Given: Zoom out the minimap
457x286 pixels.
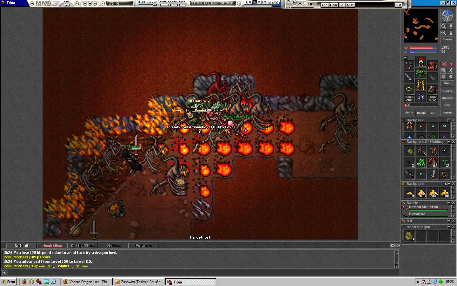Looking at the screenshot, I should 444,26.
